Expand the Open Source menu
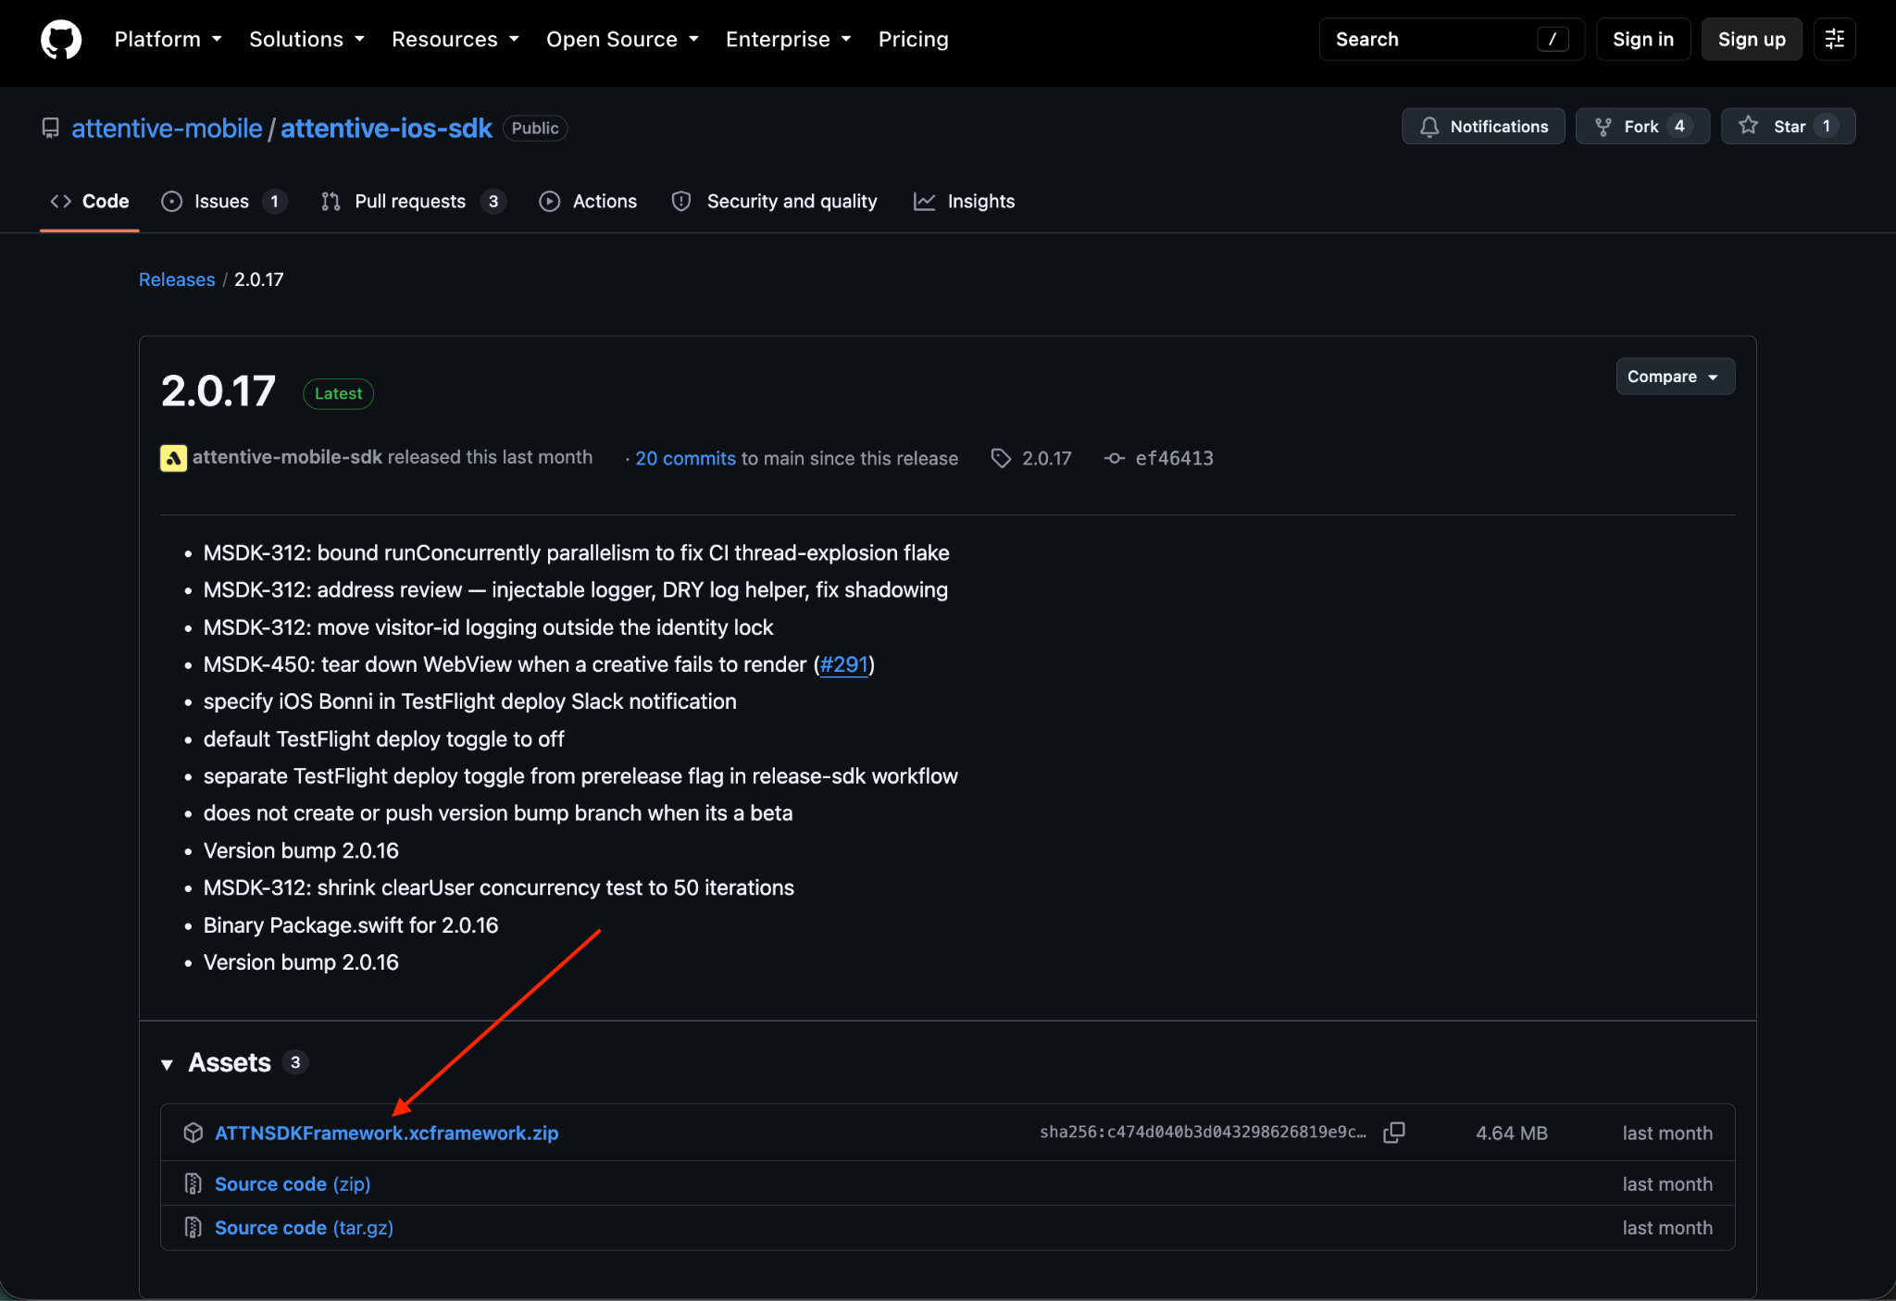 click(x=622, y=40)
